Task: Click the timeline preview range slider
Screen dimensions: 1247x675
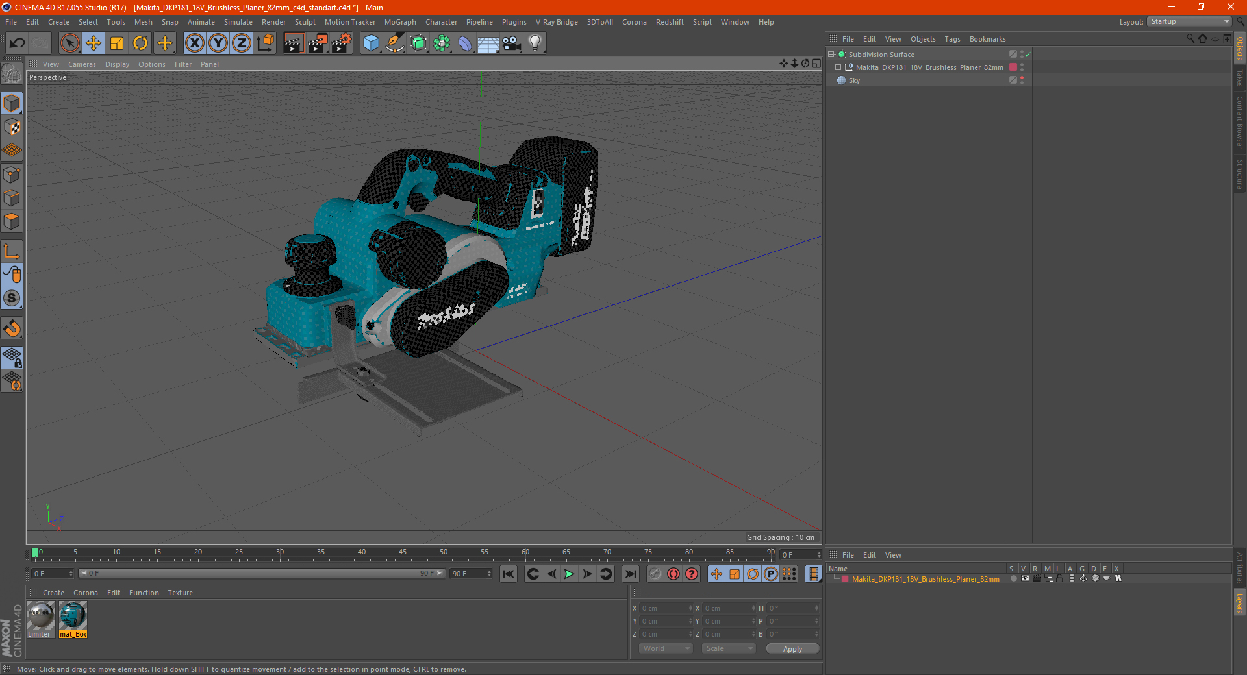Action: pos(262,574)
